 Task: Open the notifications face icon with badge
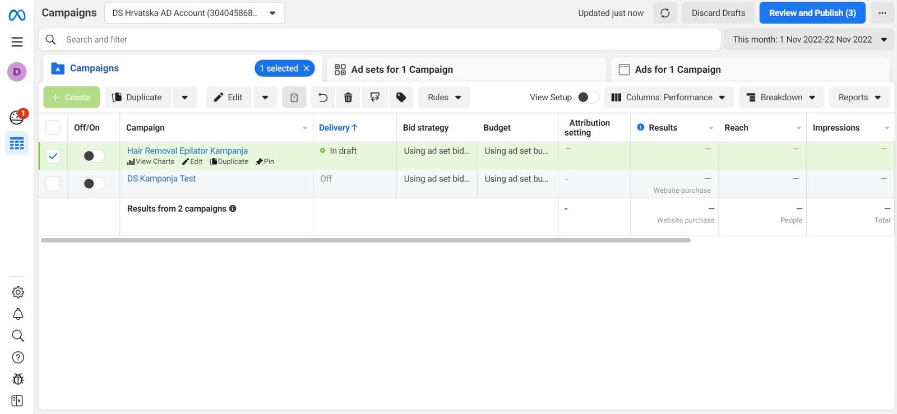(x=17, y=117)
